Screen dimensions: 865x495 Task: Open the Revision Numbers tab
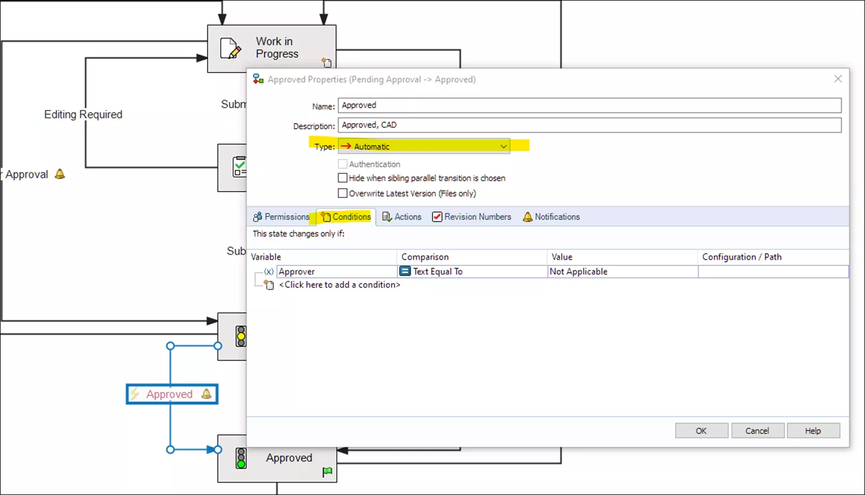[x=472, y=217]
